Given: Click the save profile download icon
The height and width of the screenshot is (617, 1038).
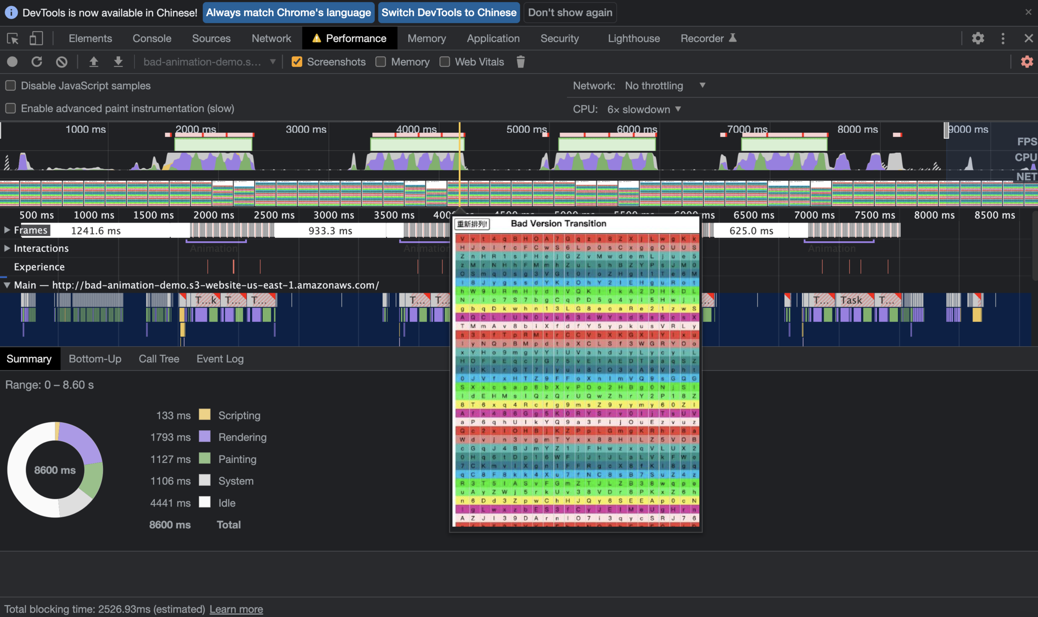Looking at the screenshot, I should [118, 62].
